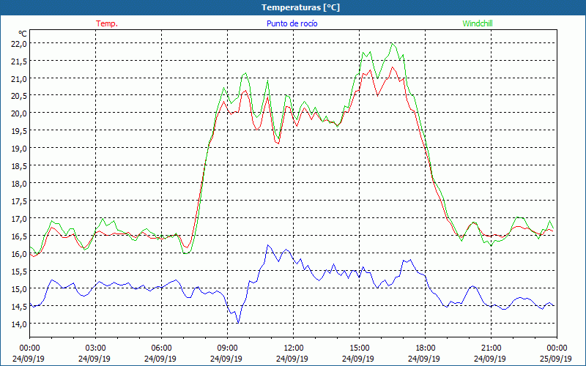The height and width of the screenshot is (366, 586).
Task: Click the 15,0 y-axis value
Action: tap(19, 289)
